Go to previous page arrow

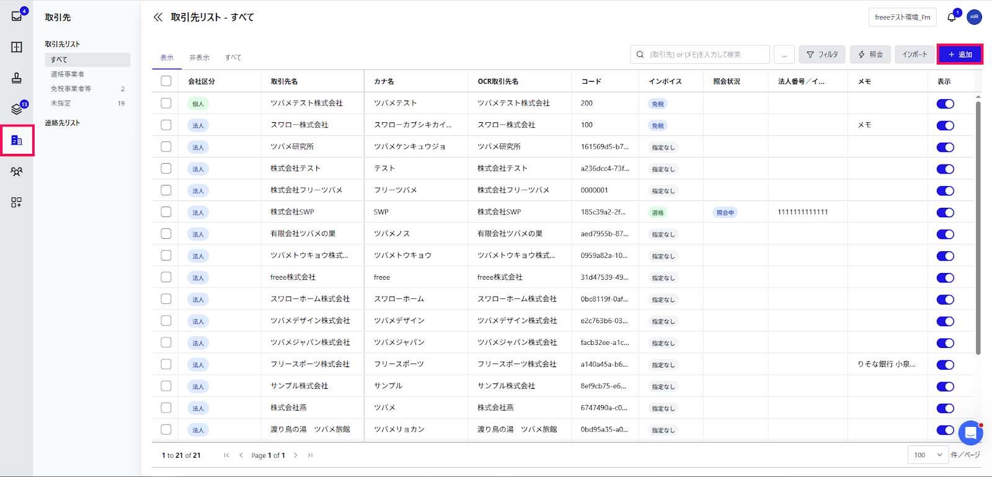coord(241,455)
